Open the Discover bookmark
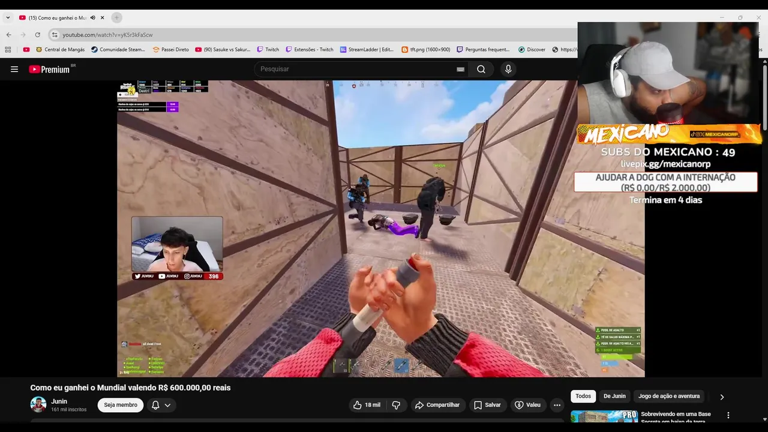 (532, 50)
